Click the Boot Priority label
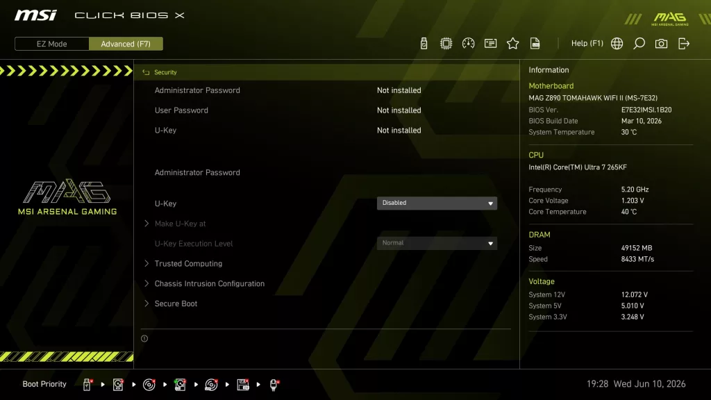This screenshot has height=400, width=711. click(44, 384)
